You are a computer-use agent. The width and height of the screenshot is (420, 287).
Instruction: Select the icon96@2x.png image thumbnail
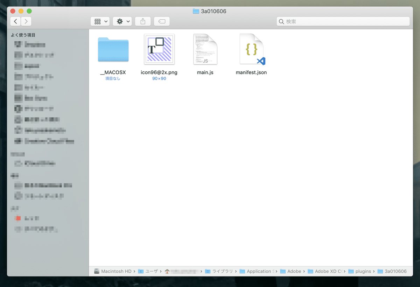pyautogui.click(x=159, y=49)
